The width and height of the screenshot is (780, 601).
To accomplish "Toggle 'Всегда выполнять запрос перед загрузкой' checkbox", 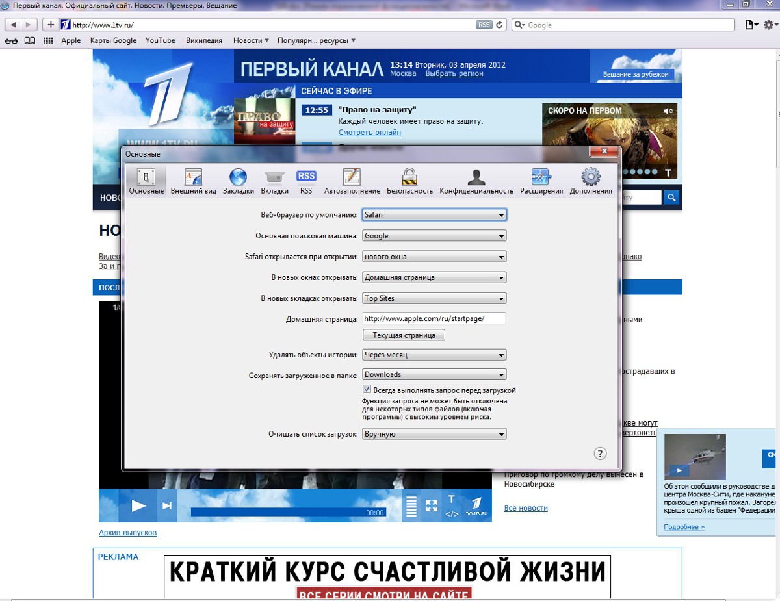I will click(367, 390).
